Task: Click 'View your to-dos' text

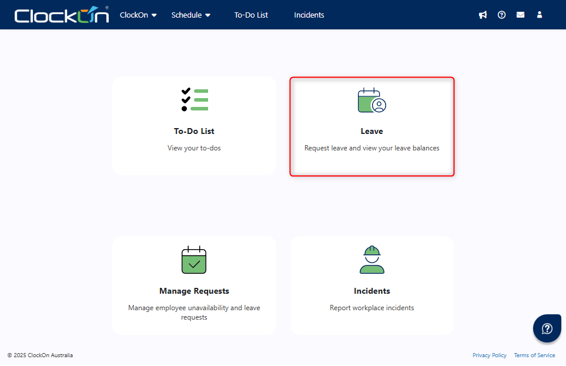Action: pos(194,148)
